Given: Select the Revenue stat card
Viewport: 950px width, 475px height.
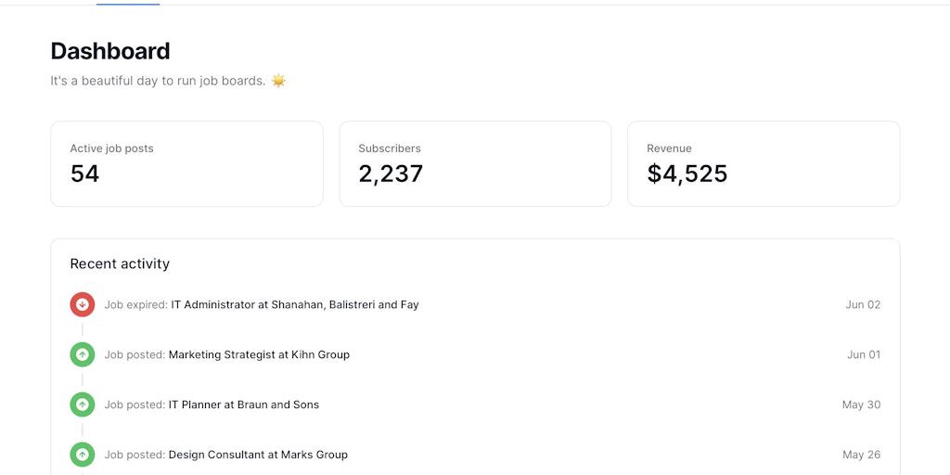Looking at the screenshot, I should pyautogui.click(x=764, y=163).
